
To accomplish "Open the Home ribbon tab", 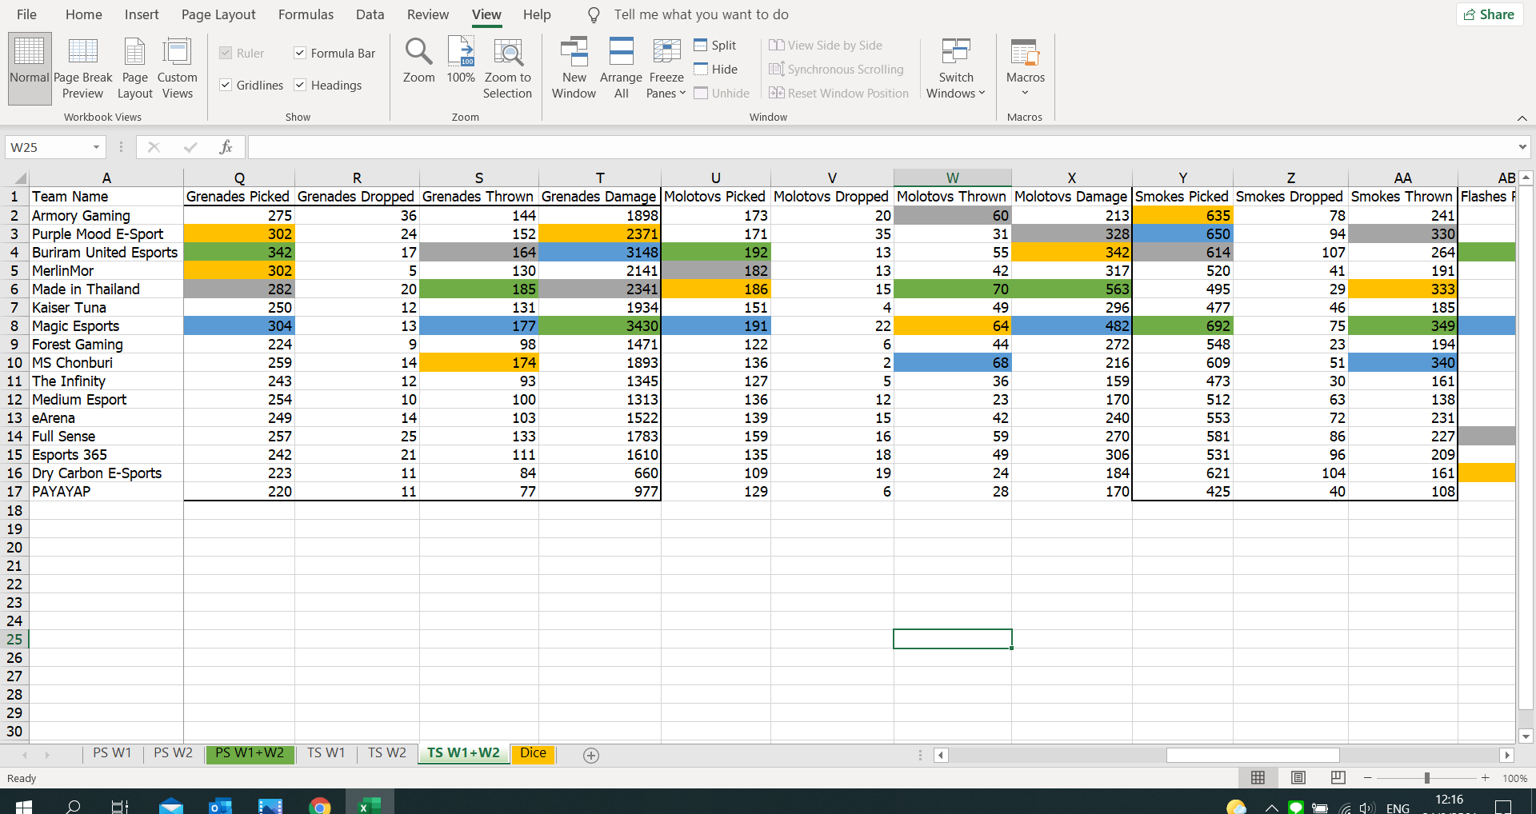I will [x=84, y=14].
